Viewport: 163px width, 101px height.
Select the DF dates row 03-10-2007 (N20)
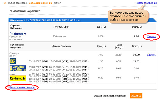click(59, 62)
